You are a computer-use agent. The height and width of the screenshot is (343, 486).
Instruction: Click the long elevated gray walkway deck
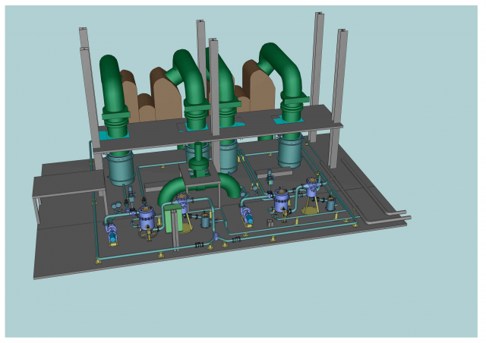point(217,130)
